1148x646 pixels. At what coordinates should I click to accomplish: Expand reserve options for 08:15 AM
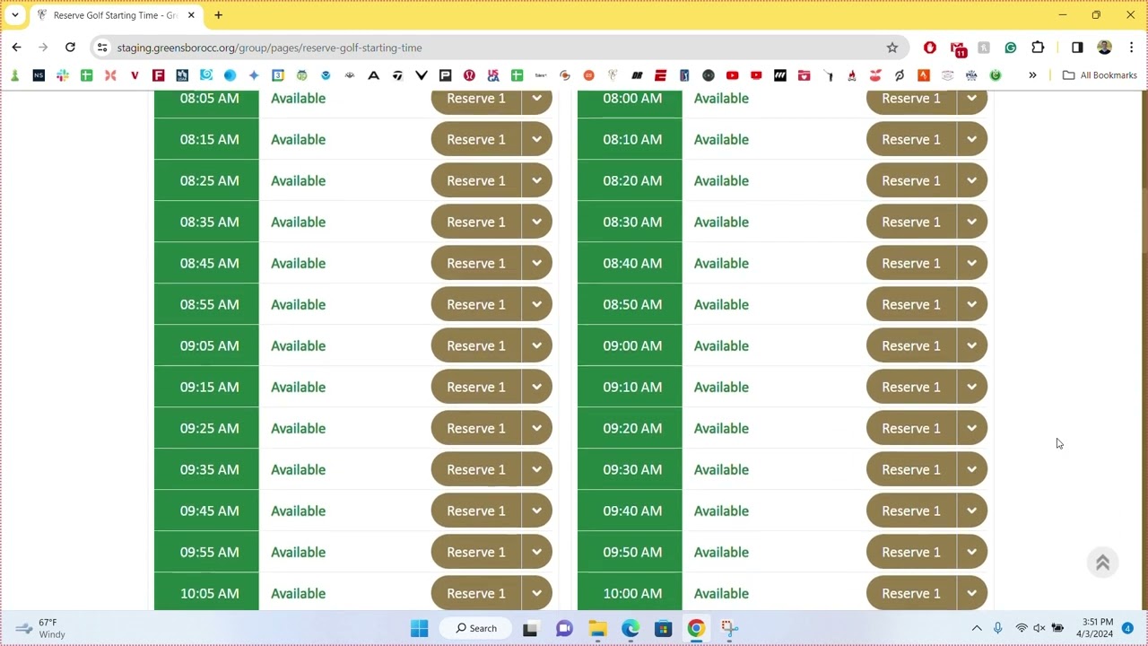click(x=536, y=139)
